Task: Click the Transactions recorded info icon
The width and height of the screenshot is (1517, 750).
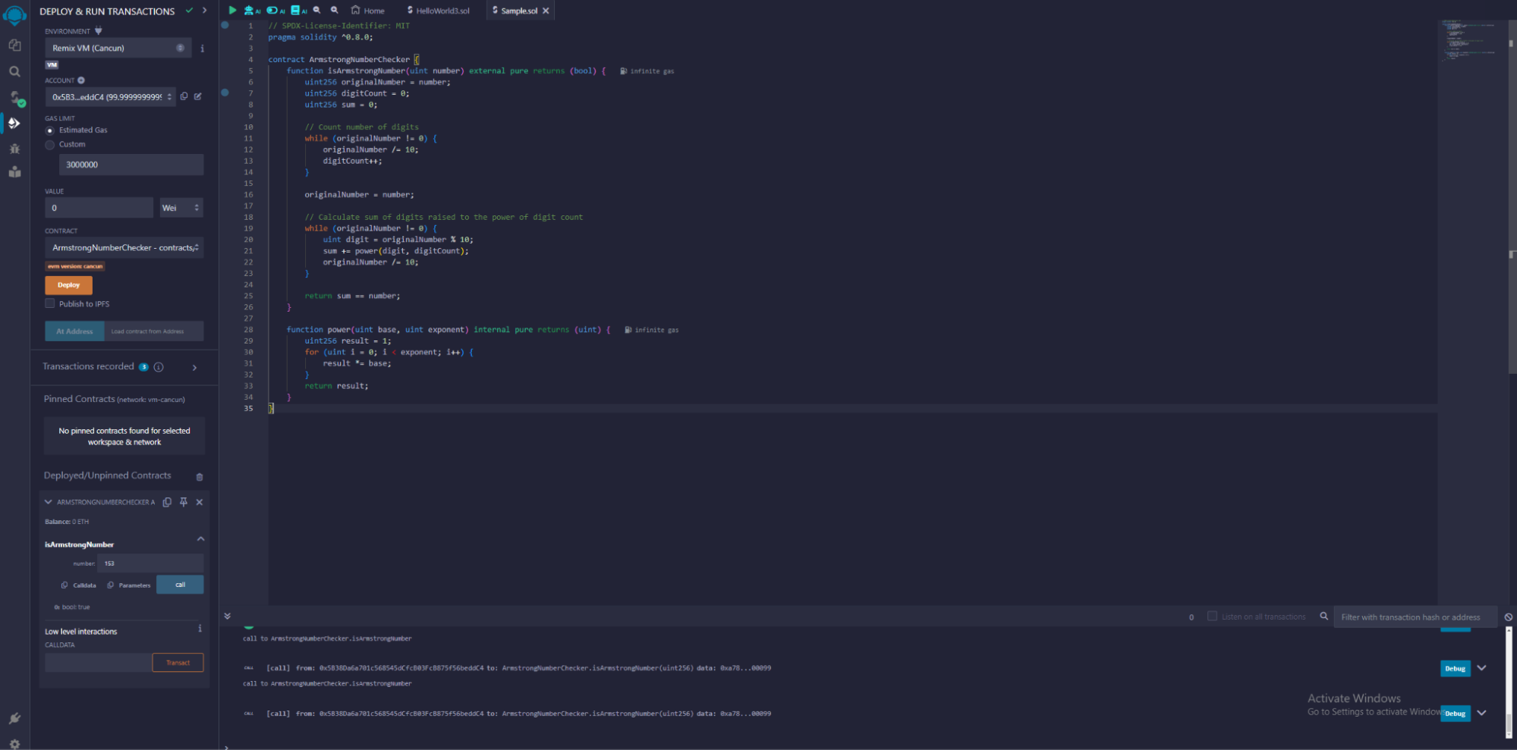Action: pos(159,367)
